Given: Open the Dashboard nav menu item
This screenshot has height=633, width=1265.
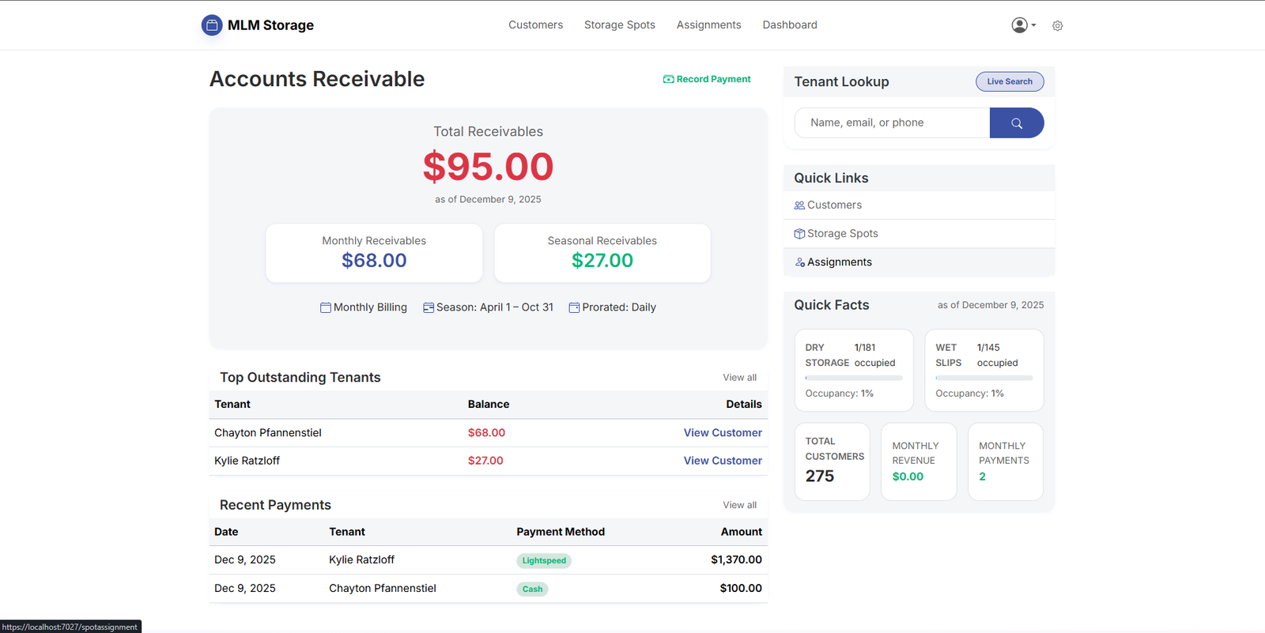Looking at the screenshot, I should click(x=790, y=25).
